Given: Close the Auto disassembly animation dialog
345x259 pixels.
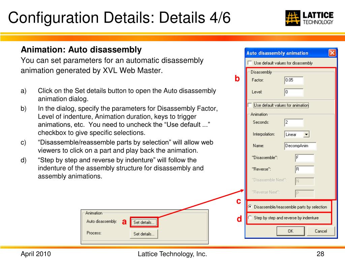Looking at the screenshot, I should coord(332,53).
